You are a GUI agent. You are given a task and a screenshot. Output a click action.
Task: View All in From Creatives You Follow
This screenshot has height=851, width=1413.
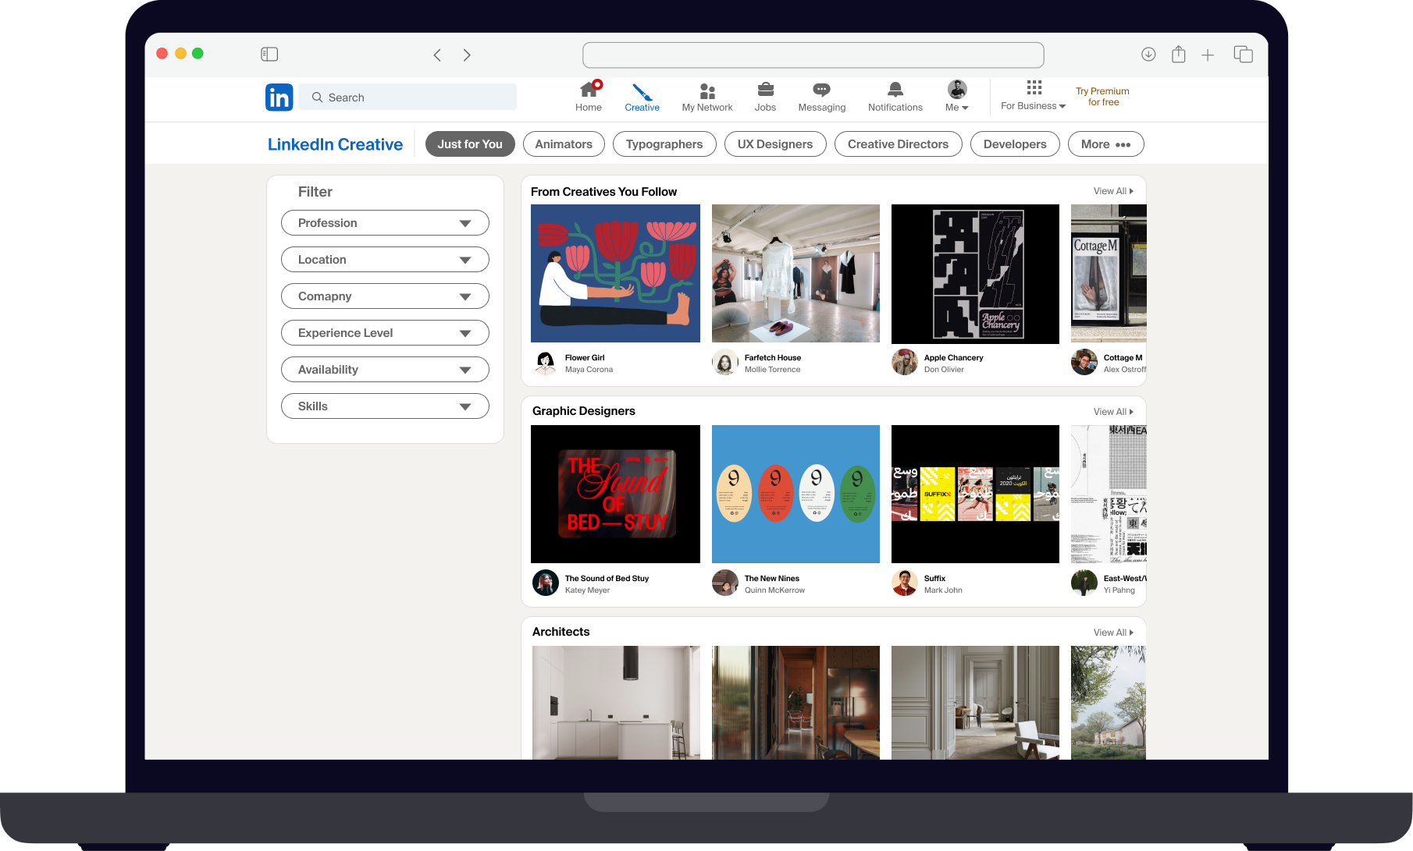[1113, 191]
